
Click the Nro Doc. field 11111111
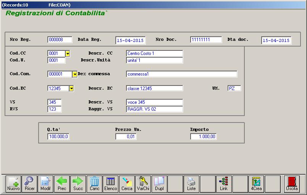(x=206, y=40)
